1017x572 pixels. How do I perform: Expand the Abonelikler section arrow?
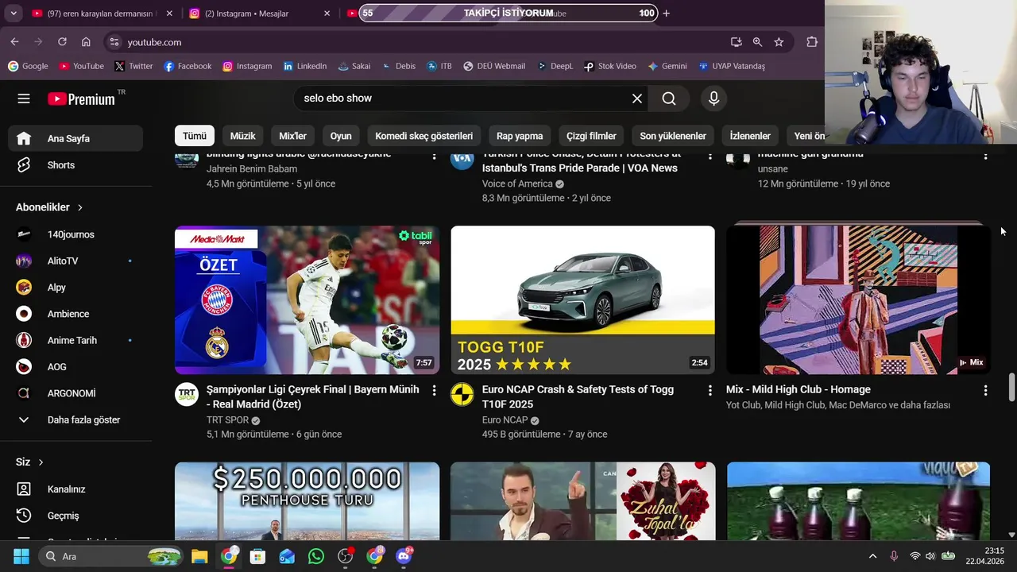[x=80, y=207]
